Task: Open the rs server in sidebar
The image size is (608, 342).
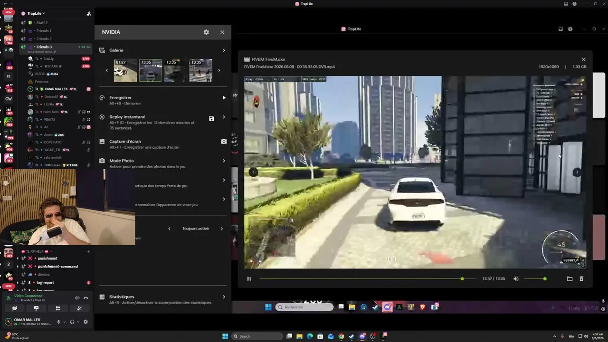Action: (x=9, y=76)
